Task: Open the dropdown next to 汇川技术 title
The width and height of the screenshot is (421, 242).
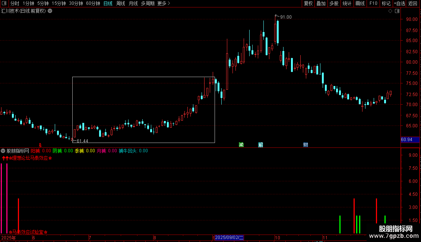Action: pos(50,11)
